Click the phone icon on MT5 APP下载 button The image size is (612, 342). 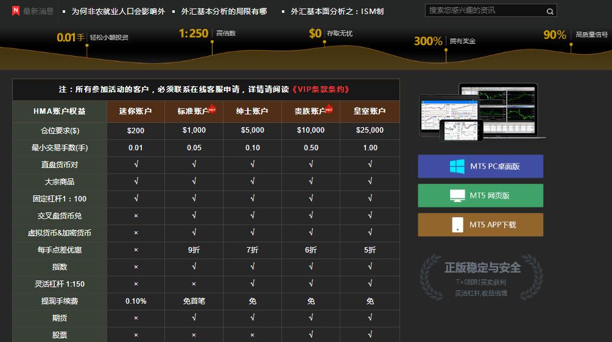click(457, 225)
